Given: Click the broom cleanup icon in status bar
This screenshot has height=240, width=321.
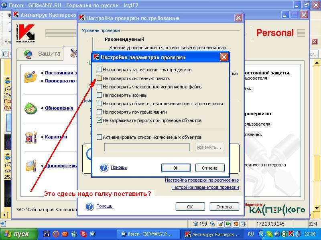Looking at the screenshot, I should [x=220, y=224].
